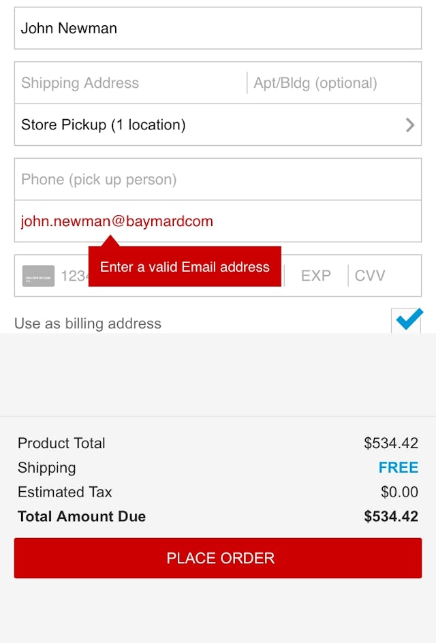Toggle the Use as billing address checkbox

(407, 321)
